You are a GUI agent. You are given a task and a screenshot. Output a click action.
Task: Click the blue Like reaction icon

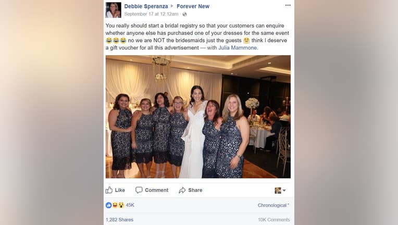click(x=109, y=205)
